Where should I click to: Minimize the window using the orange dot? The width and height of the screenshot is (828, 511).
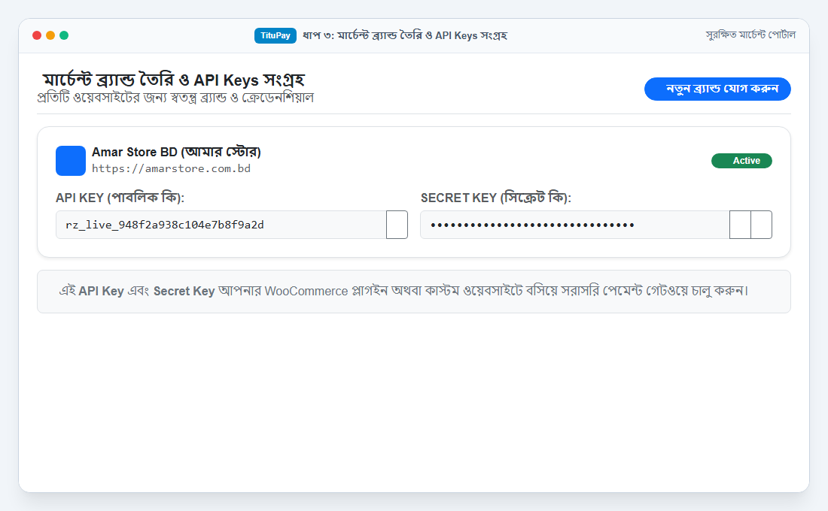point(50,35)
